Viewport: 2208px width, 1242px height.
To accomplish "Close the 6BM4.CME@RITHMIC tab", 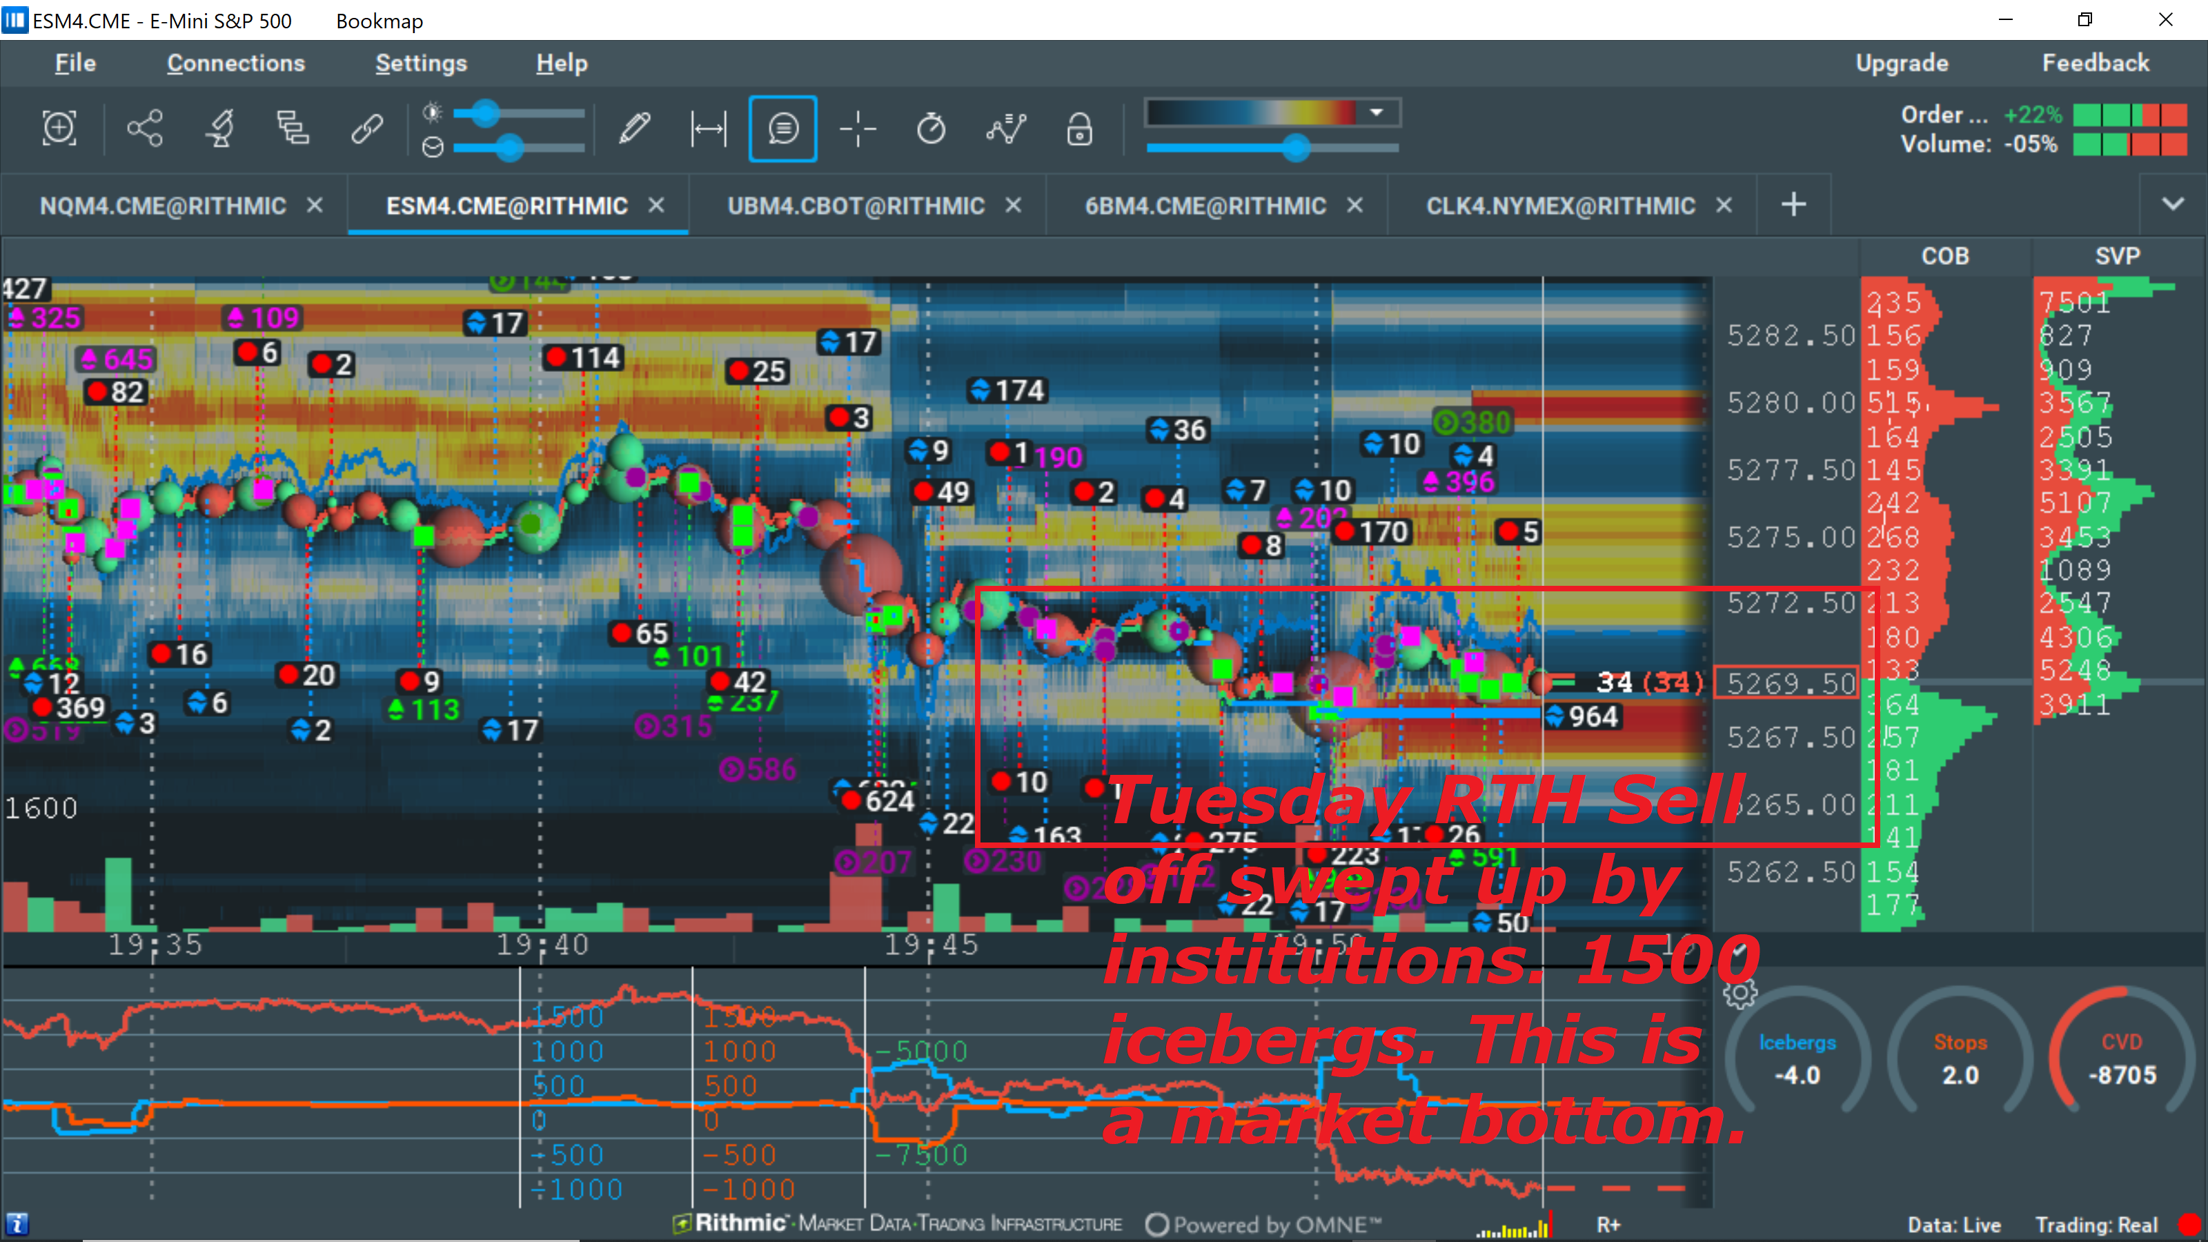I will (1354, 206).
